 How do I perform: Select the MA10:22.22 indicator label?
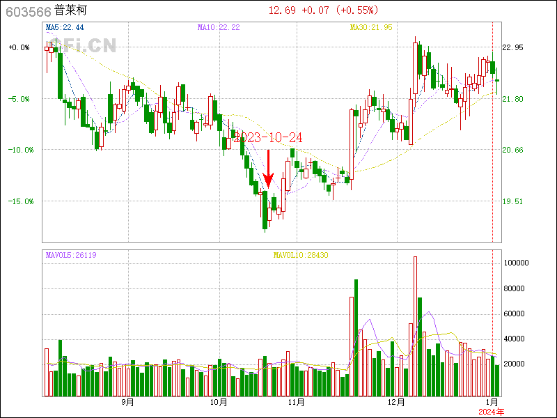(219, 27)
